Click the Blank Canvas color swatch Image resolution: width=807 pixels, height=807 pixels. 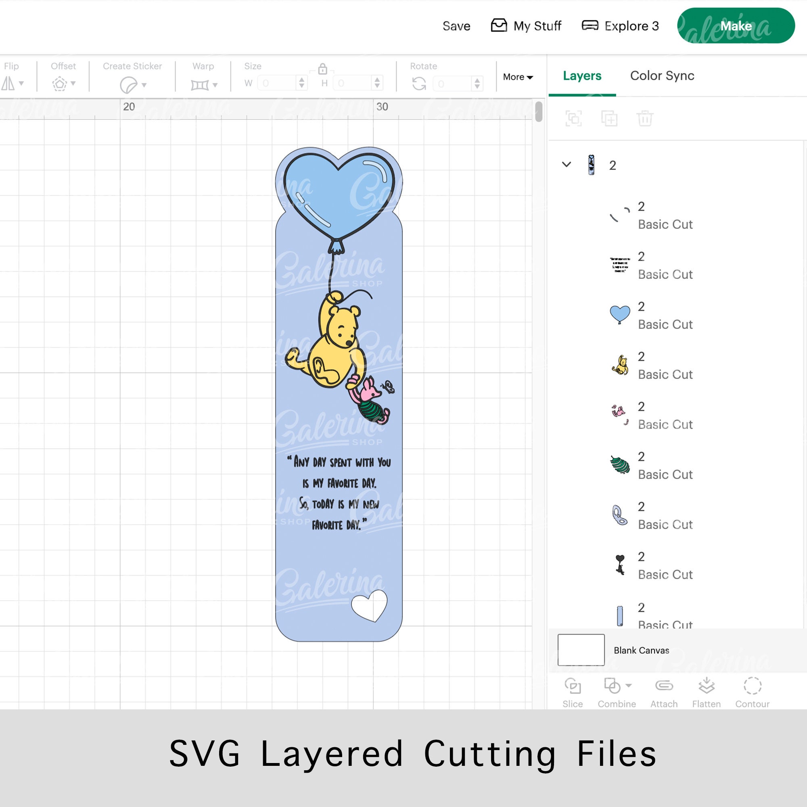tap(581, 650)
